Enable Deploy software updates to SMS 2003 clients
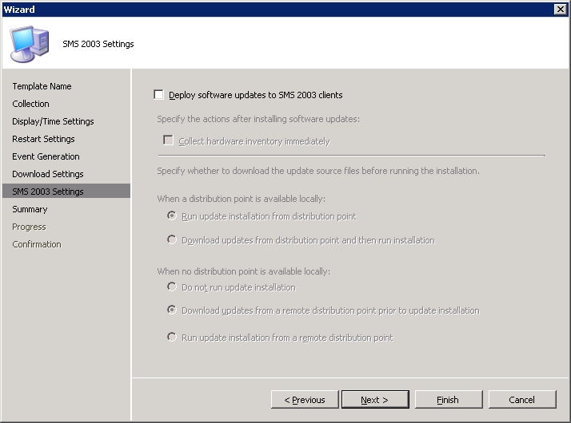The width and height of the screenshot is (571, 423). [x=159, y=95]
